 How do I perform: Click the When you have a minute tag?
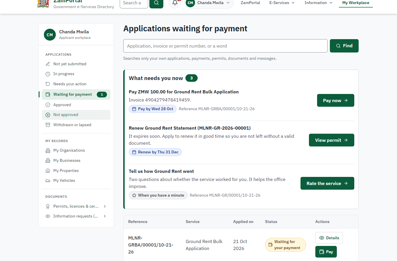click(x=158, y=195)
